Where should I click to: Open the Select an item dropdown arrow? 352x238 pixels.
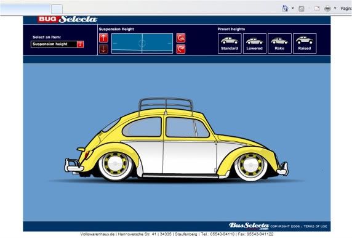click(x=80, y=44)
